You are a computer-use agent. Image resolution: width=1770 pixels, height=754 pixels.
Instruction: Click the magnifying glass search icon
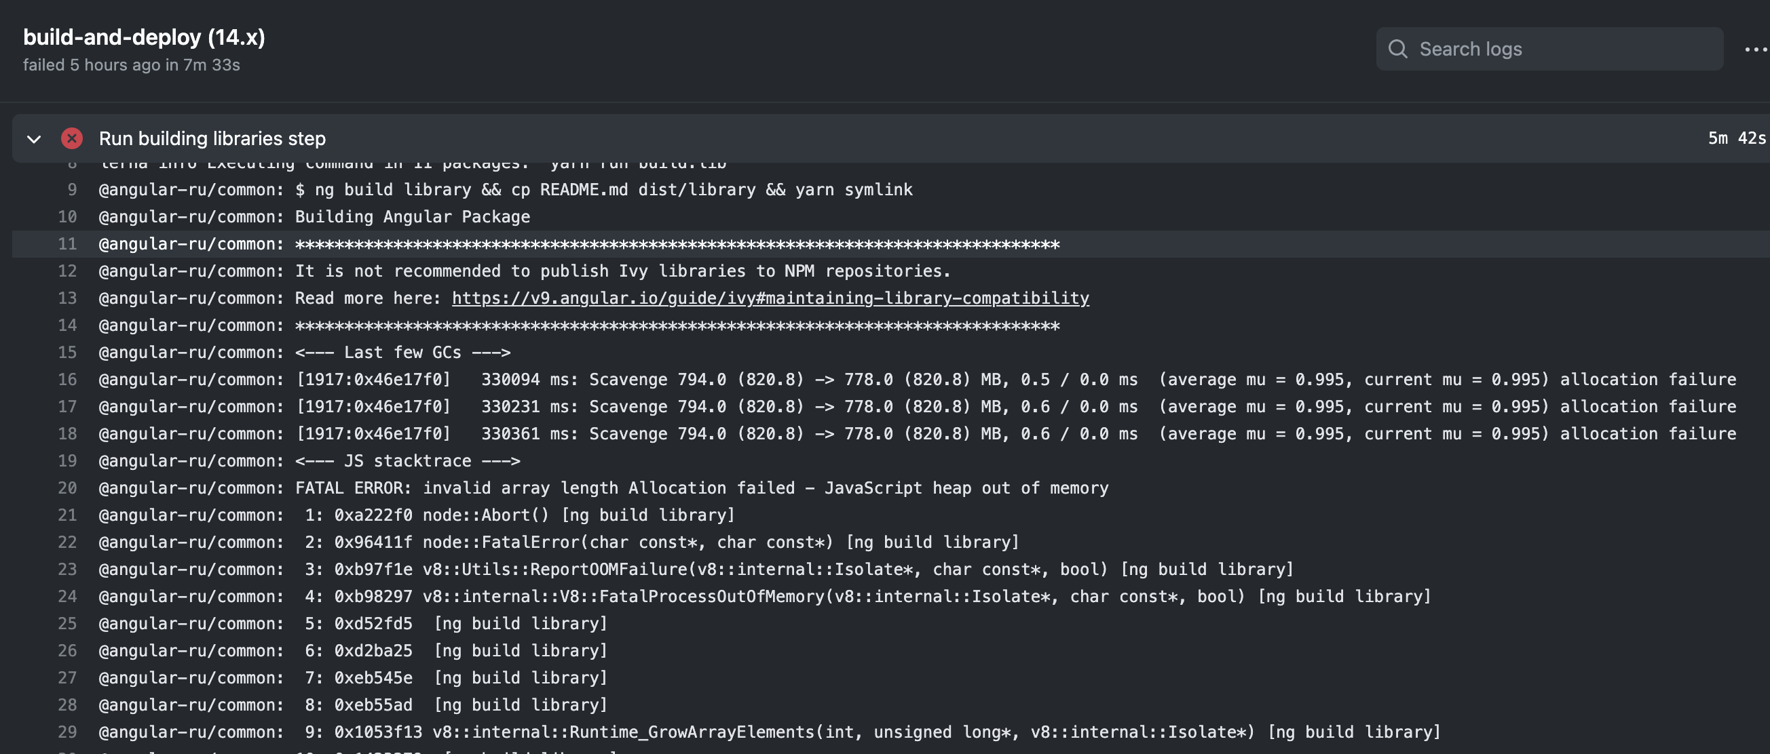[x=1398, y=49]
